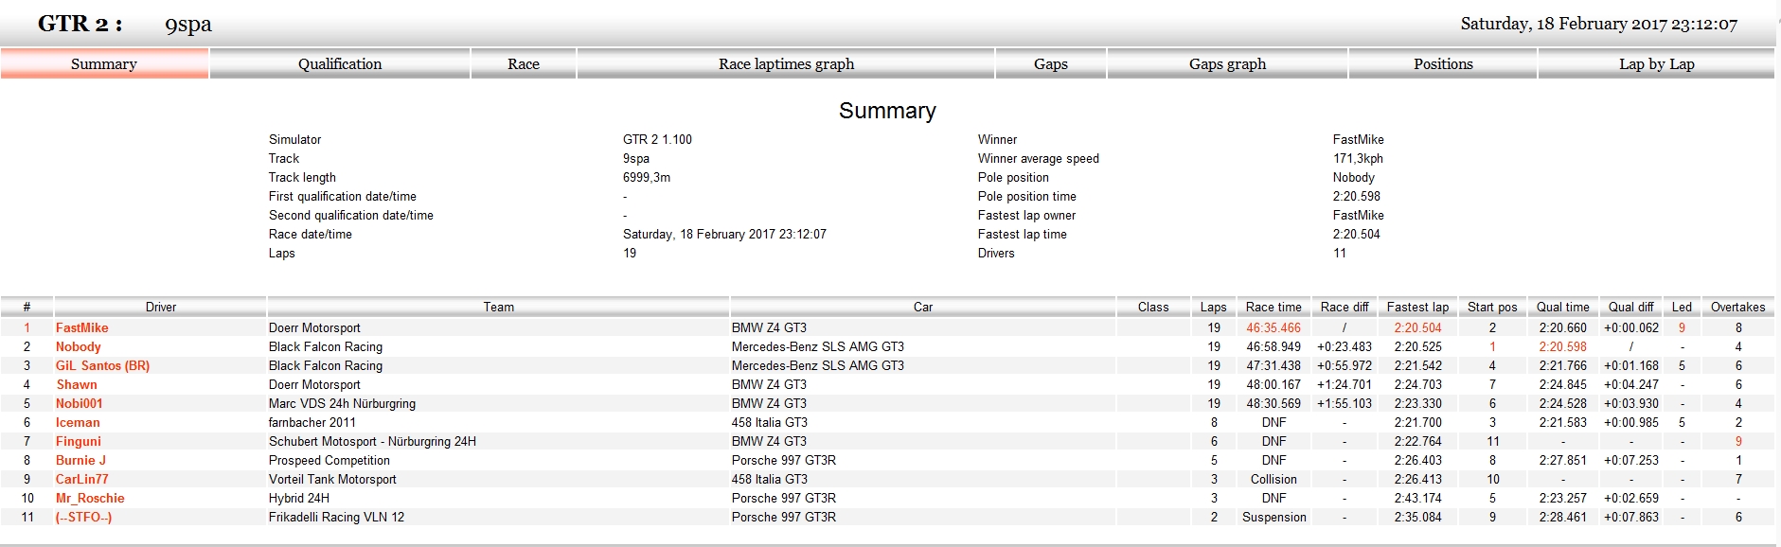The image size is (1781, 547).
Task: Select the Gaps tab
Action: coord(1050,64)
